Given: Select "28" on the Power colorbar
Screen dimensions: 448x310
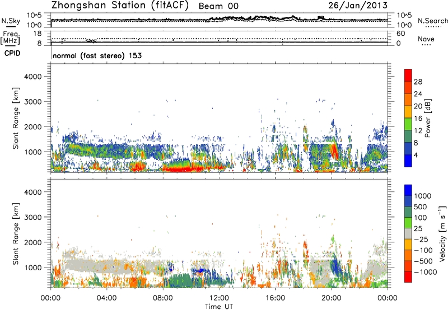Looking at the screenshot, I should [x=418, y=82].
